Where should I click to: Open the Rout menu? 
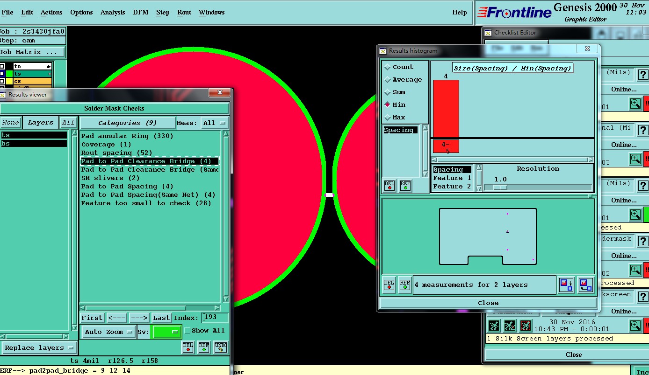point(184,12)
